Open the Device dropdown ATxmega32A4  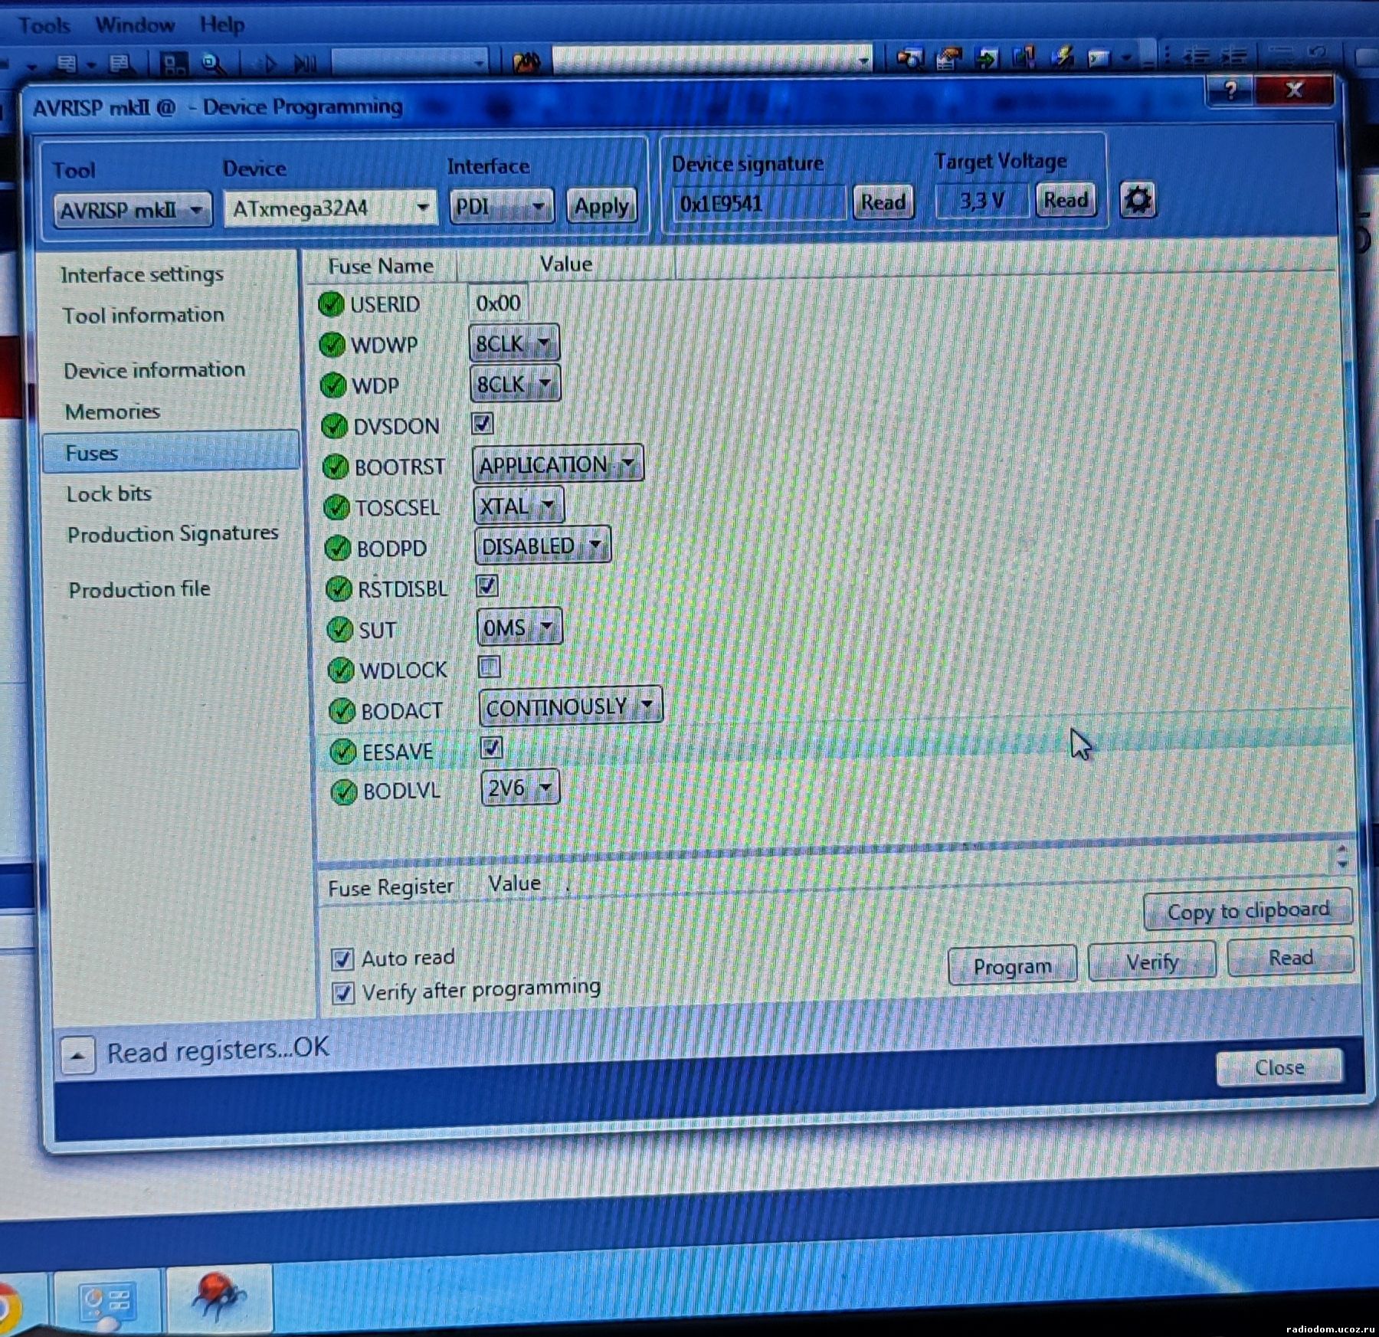(x=330, y=208)
